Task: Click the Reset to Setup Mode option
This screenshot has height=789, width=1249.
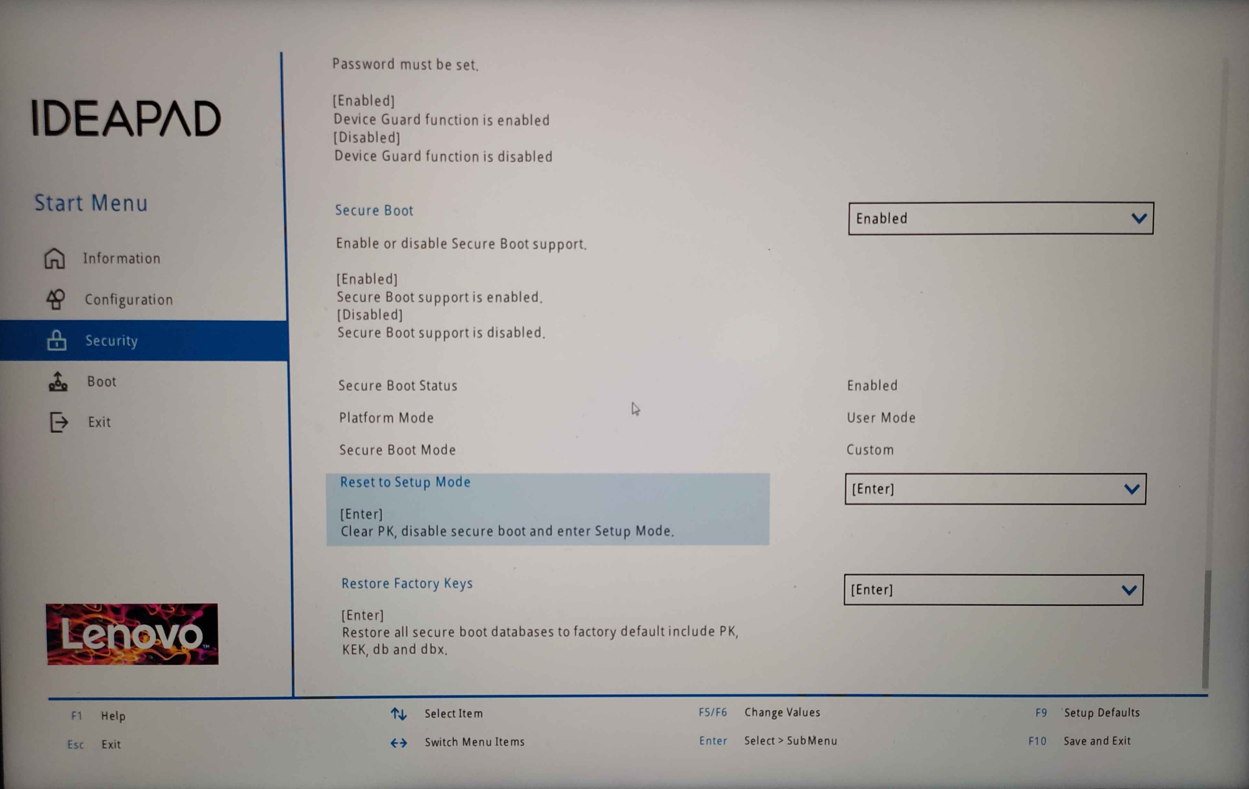Action: coord(405,482)
